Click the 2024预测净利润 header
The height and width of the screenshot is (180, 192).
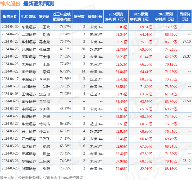(116, 17)
